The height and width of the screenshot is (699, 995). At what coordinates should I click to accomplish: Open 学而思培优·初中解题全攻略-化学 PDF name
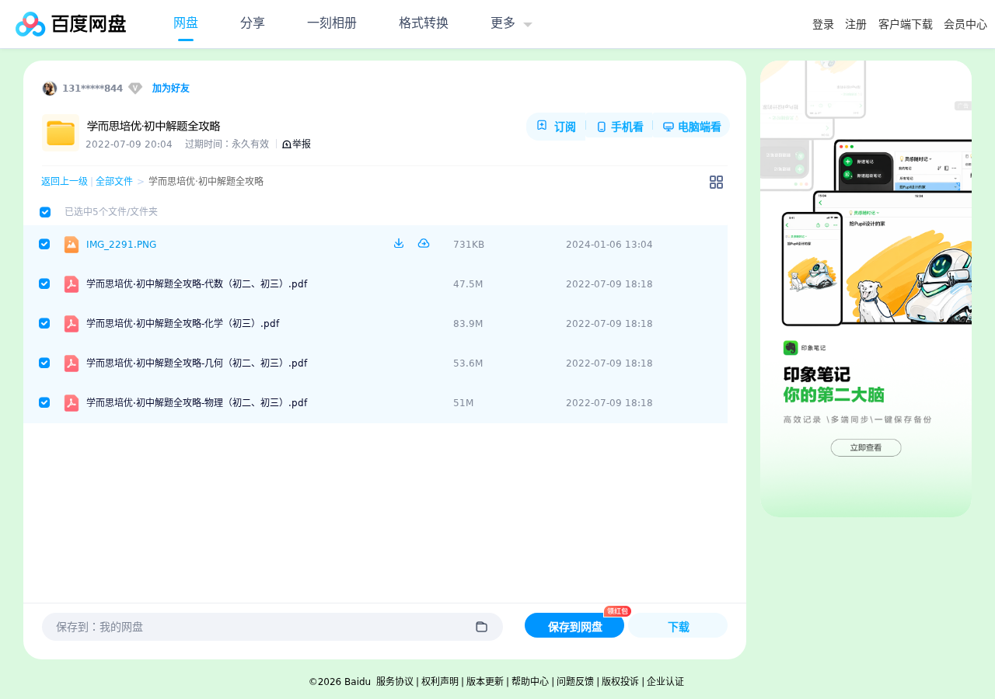[x=183, y=324]
